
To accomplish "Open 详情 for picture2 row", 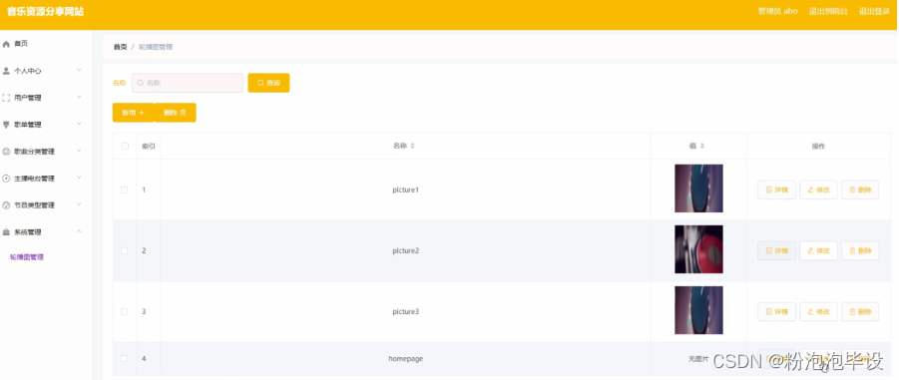I will tap(776, 250).
